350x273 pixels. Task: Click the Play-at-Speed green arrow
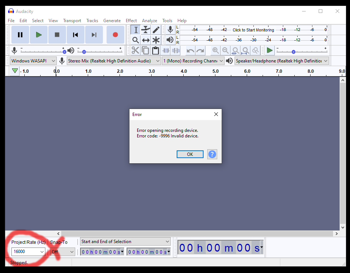click(270, 51)
